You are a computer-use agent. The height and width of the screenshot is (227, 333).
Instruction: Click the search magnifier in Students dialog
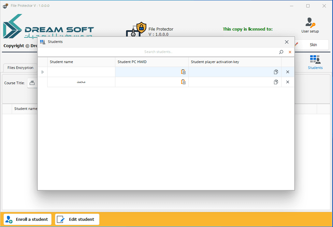(281, 52)
